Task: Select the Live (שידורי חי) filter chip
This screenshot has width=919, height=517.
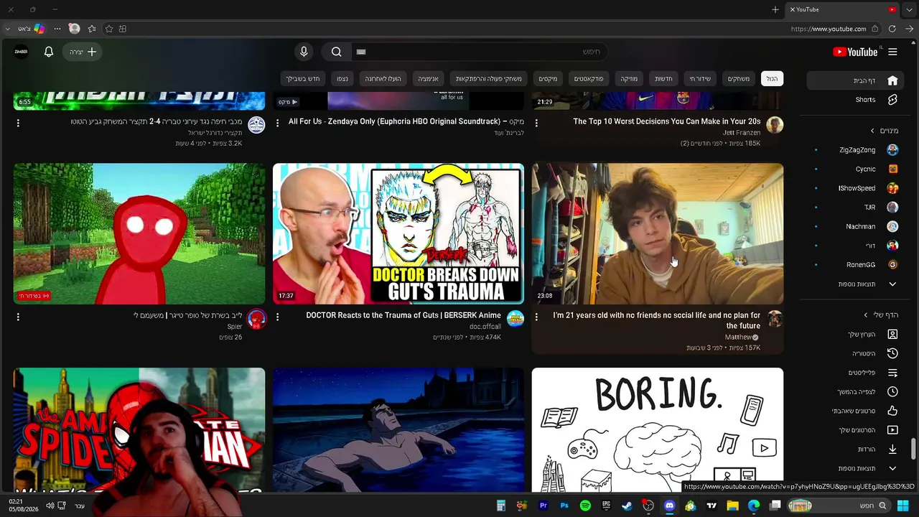Action: tap(700, 78)
